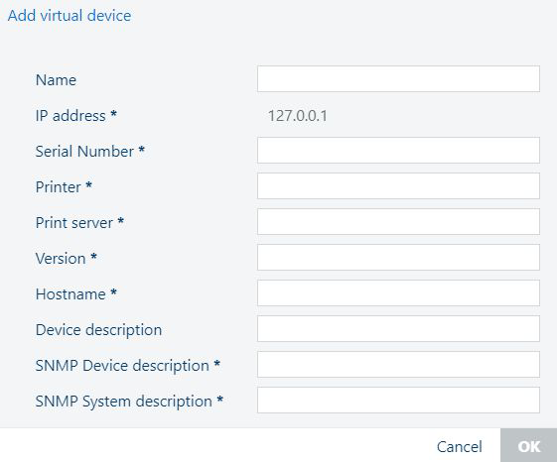557x462 pixels.
Task: Cancel adding the virtual device
Action: point(459,446)
